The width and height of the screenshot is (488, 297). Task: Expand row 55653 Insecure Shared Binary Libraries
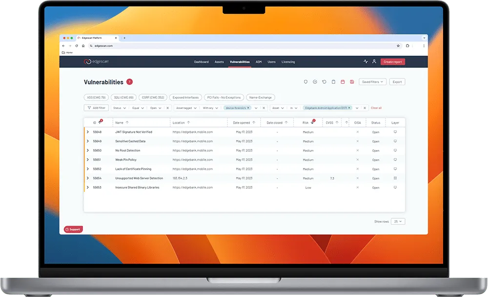coord(88,187)
